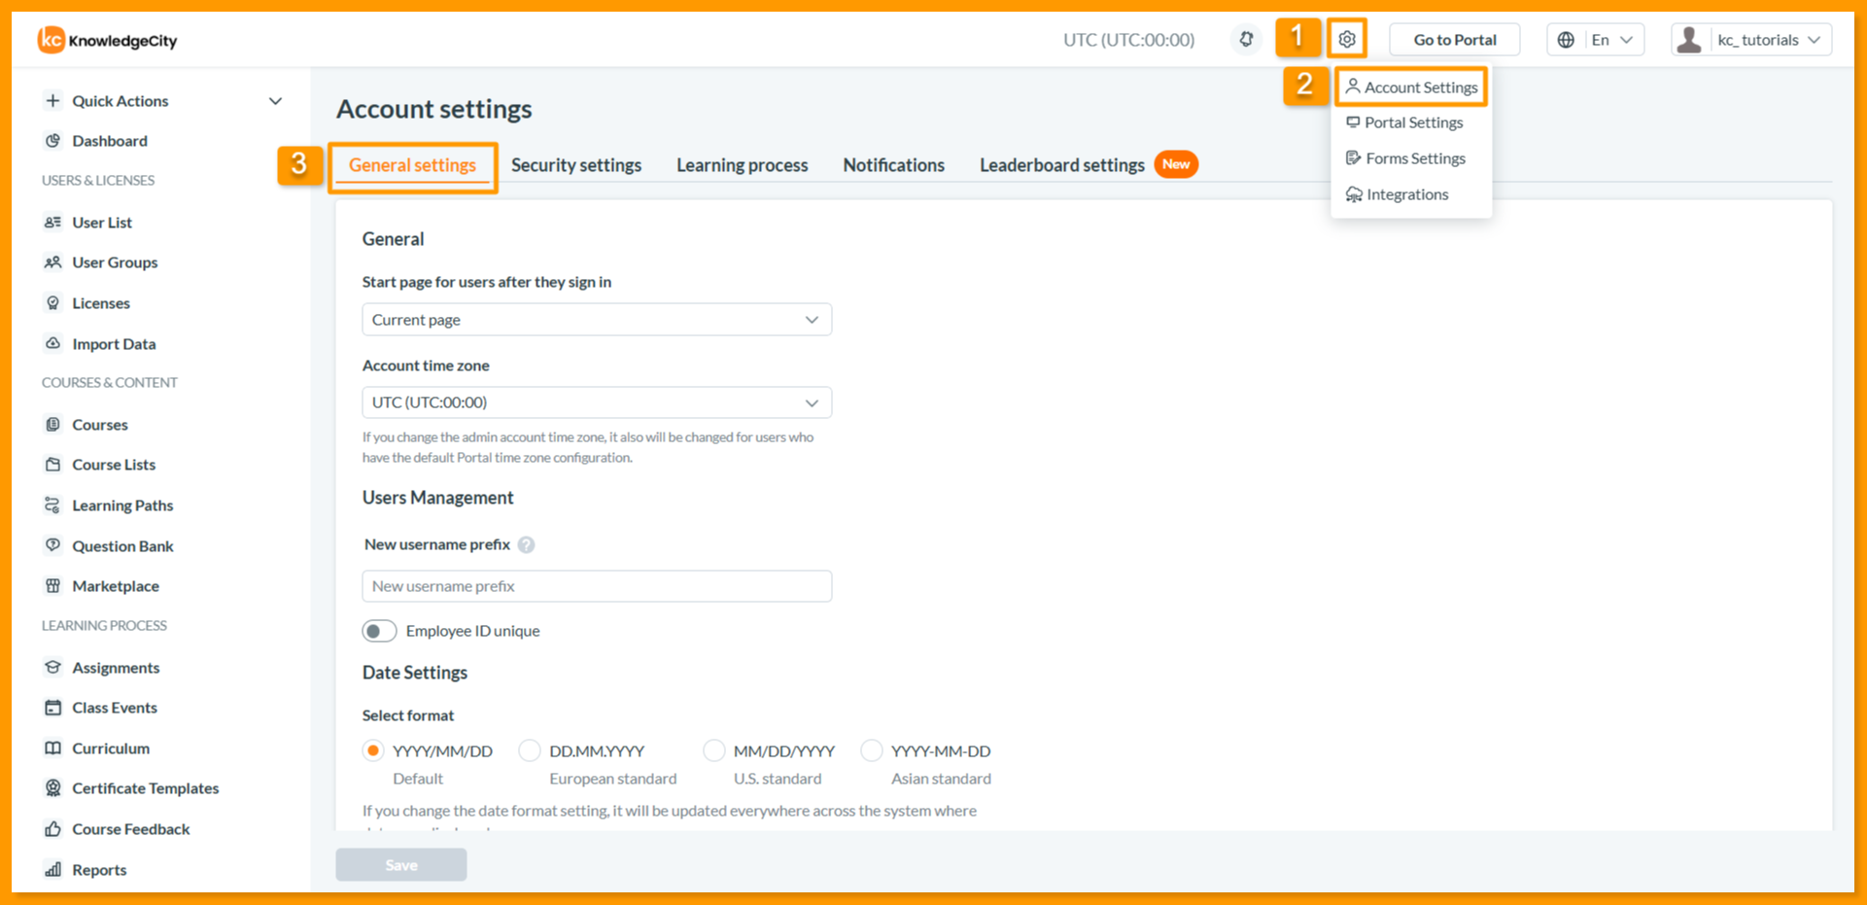This screenshot has height=905, width=1867.
Task: Click the globe language icon
Action: [x=1566, y=40]
